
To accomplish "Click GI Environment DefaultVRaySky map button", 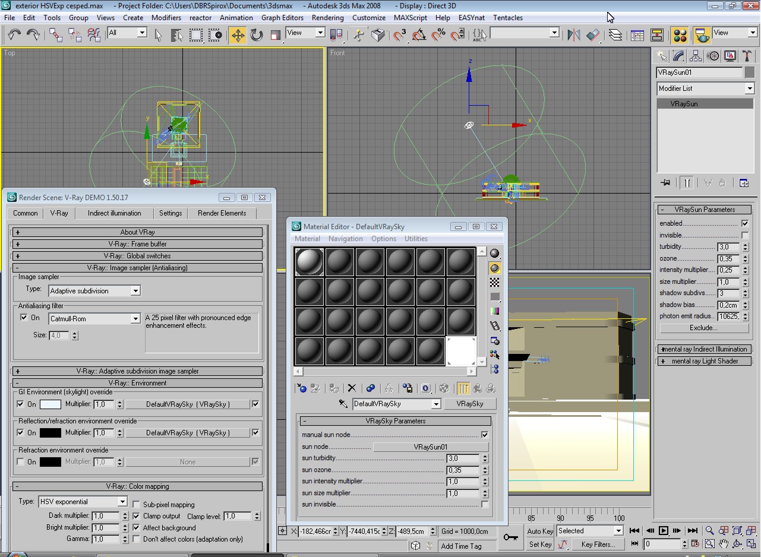I will coord(188,404).
